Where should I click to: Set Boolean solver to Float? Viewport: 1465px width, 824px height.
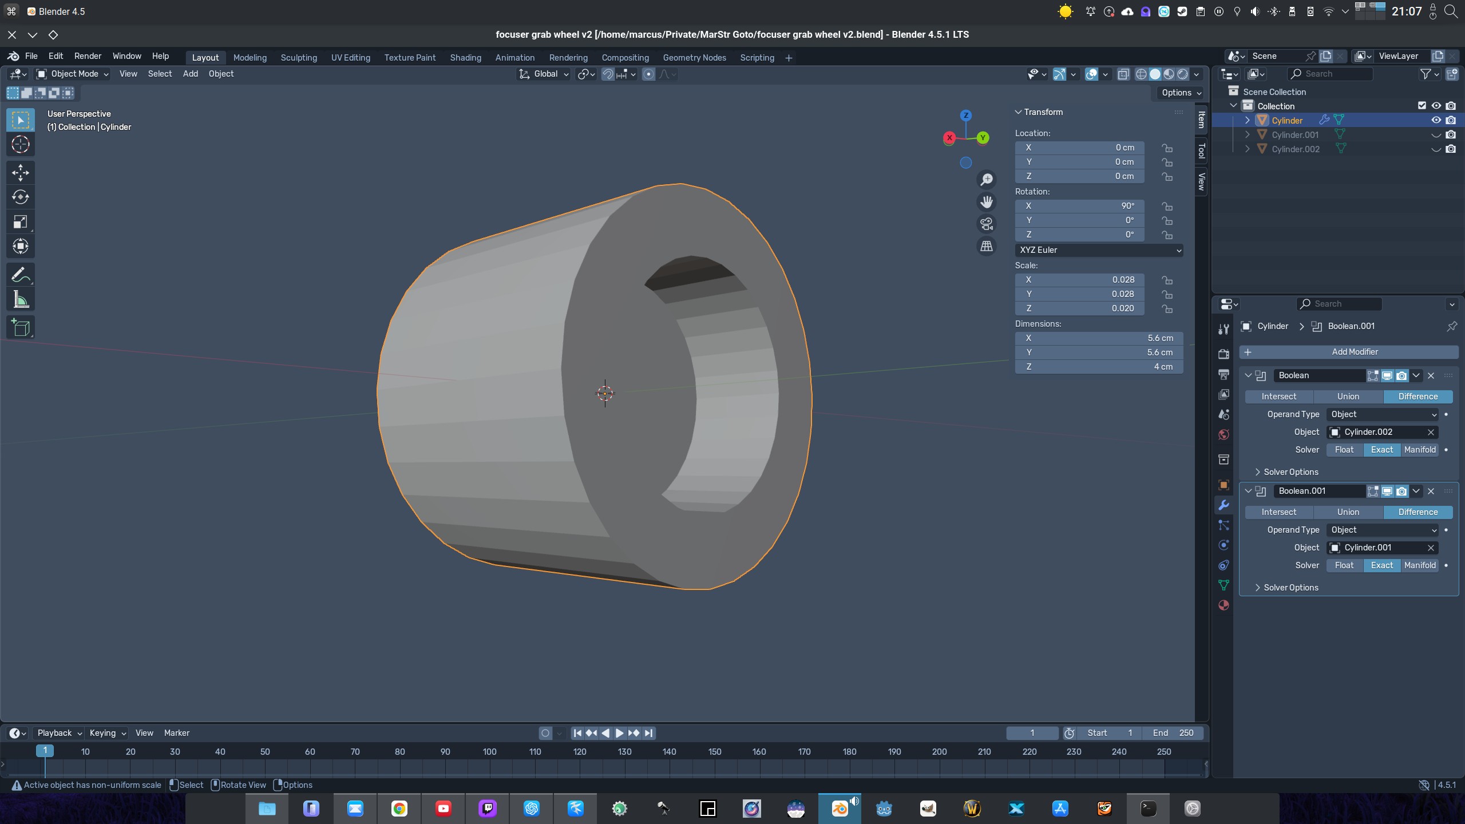[x=1344, y=450]
